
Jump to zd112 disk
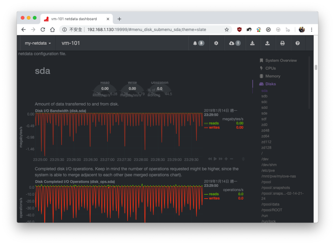[x=266, y=142]
